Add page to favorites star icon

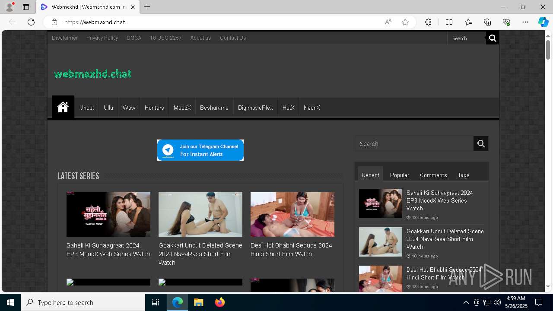coord(405,22)
